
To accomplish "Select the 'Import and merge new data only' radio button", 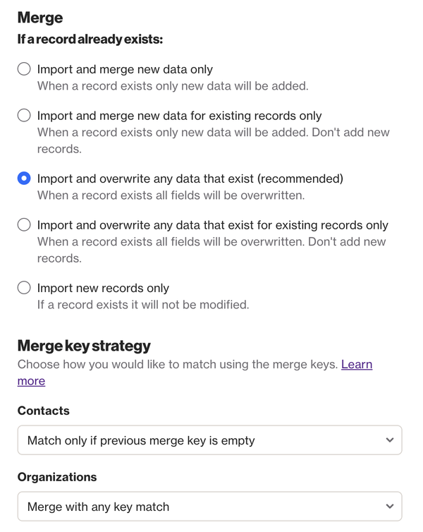I will 24,69.
